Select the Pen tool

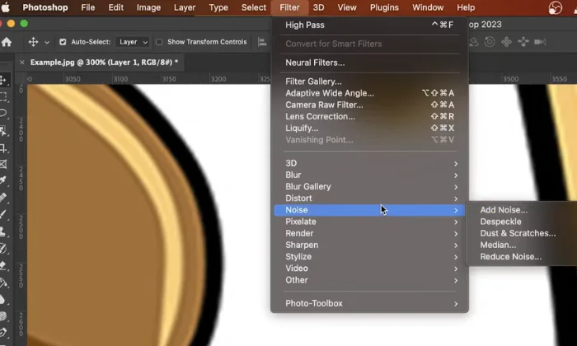2,332
